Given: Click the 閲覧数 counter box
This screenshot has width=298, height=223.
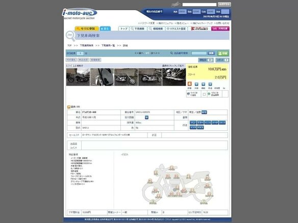Looking at the screenshot, I should (x=206, y=60).
